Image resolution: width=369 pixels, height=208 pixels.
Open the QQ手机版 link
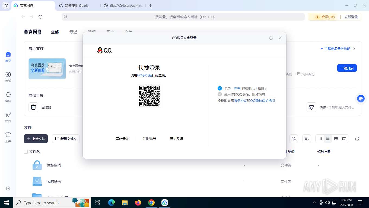[145, 75]
